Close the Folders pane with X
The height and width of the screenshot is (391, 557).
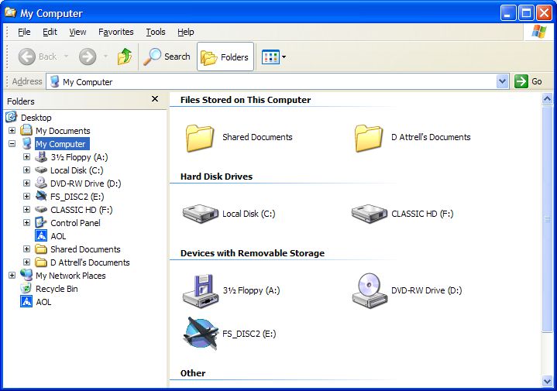pos(155,100)
